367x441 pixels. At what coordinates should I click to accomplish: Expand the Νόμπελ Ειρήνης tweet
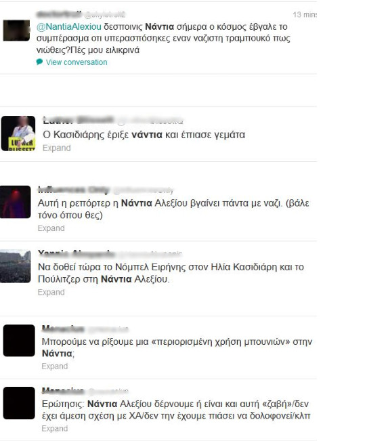click(x=51, y=292)
